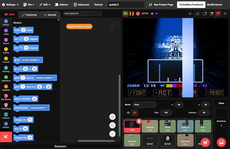This screenshot has width=230, height=149.
Task: Open the TurboWarp block category
Action: 6,107
